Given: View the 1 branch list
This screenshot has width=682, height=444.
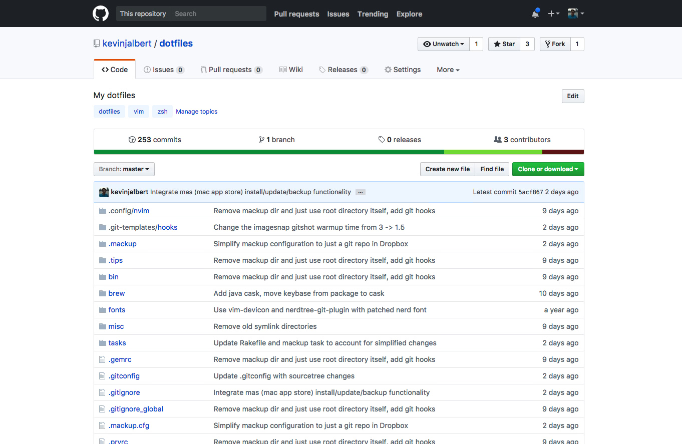Looking at the screenshot, I should [x=277, y=140].
